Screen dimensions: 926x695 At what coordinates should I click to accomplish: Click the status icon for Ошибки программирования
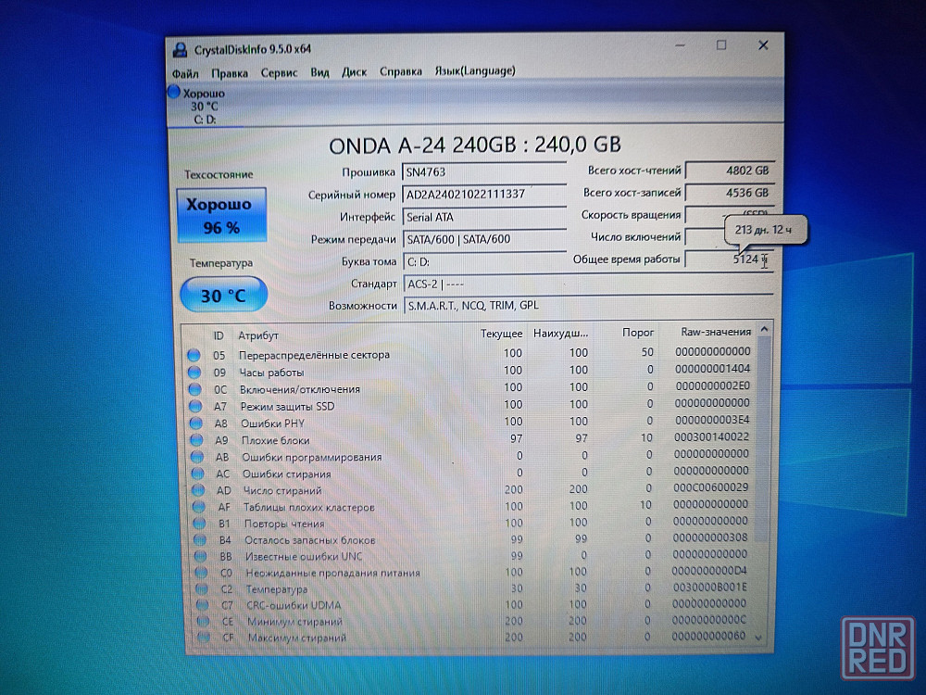point(197,457)
